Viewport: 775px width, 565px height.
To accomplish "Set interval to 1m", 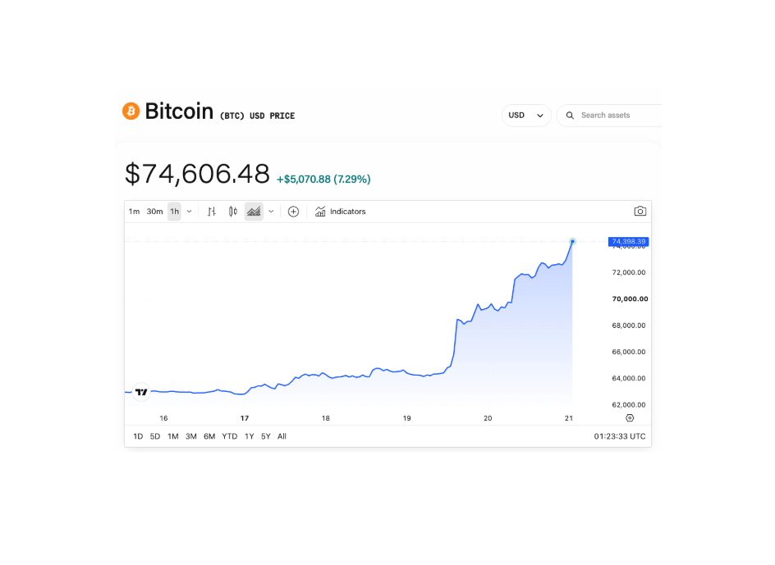I will coord(134,212).
